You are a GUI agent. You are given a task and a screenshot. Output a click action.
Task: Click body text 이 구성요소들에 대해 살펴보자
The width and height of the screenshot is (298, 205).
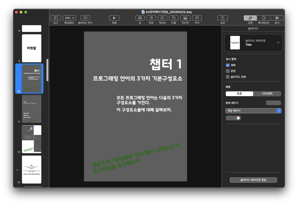click(x=144, y=110)
